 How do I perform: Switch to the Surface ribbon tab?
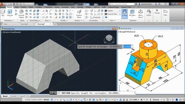point(24,7)
